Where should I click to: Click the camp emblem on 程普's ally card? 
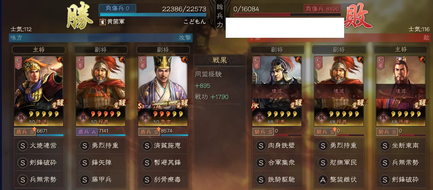tap(82, 117)
